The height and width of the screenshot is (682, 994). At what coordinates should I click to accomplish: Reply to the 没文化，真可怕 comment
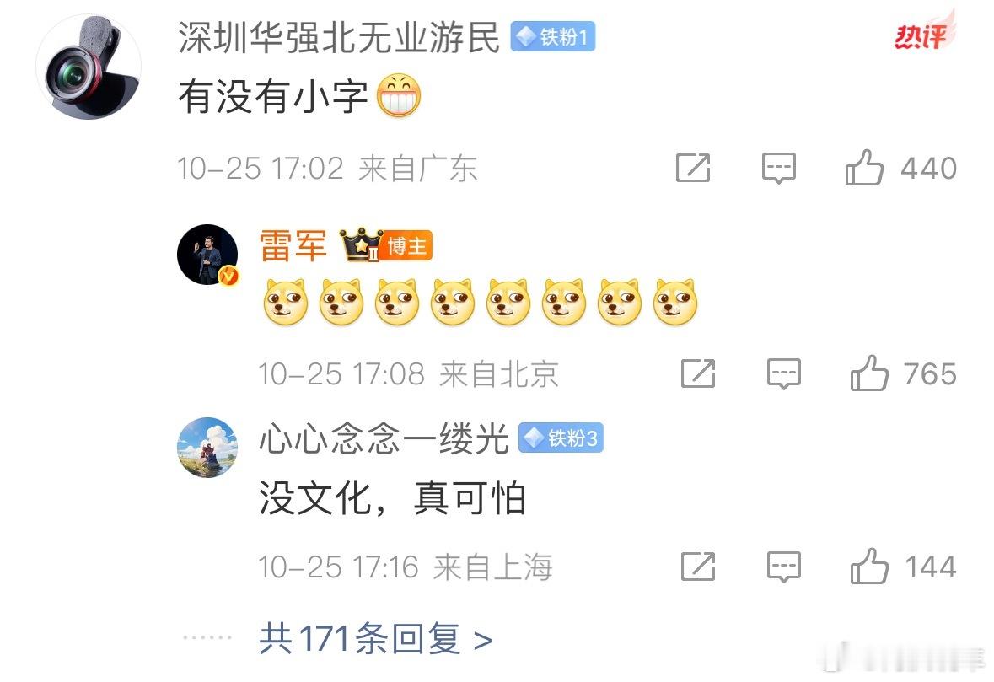pyautogui.click(x=783, y=566)
